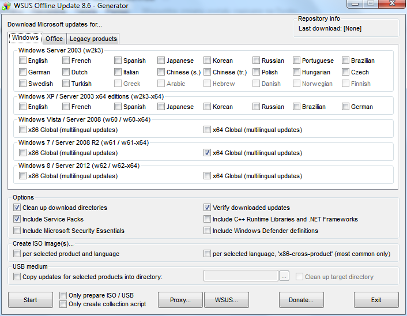This screenshot has width=407, height=316.
Task: Enable Include Microsoft Security Essentials
Action: pyautogui.click(x=17, y=231)
